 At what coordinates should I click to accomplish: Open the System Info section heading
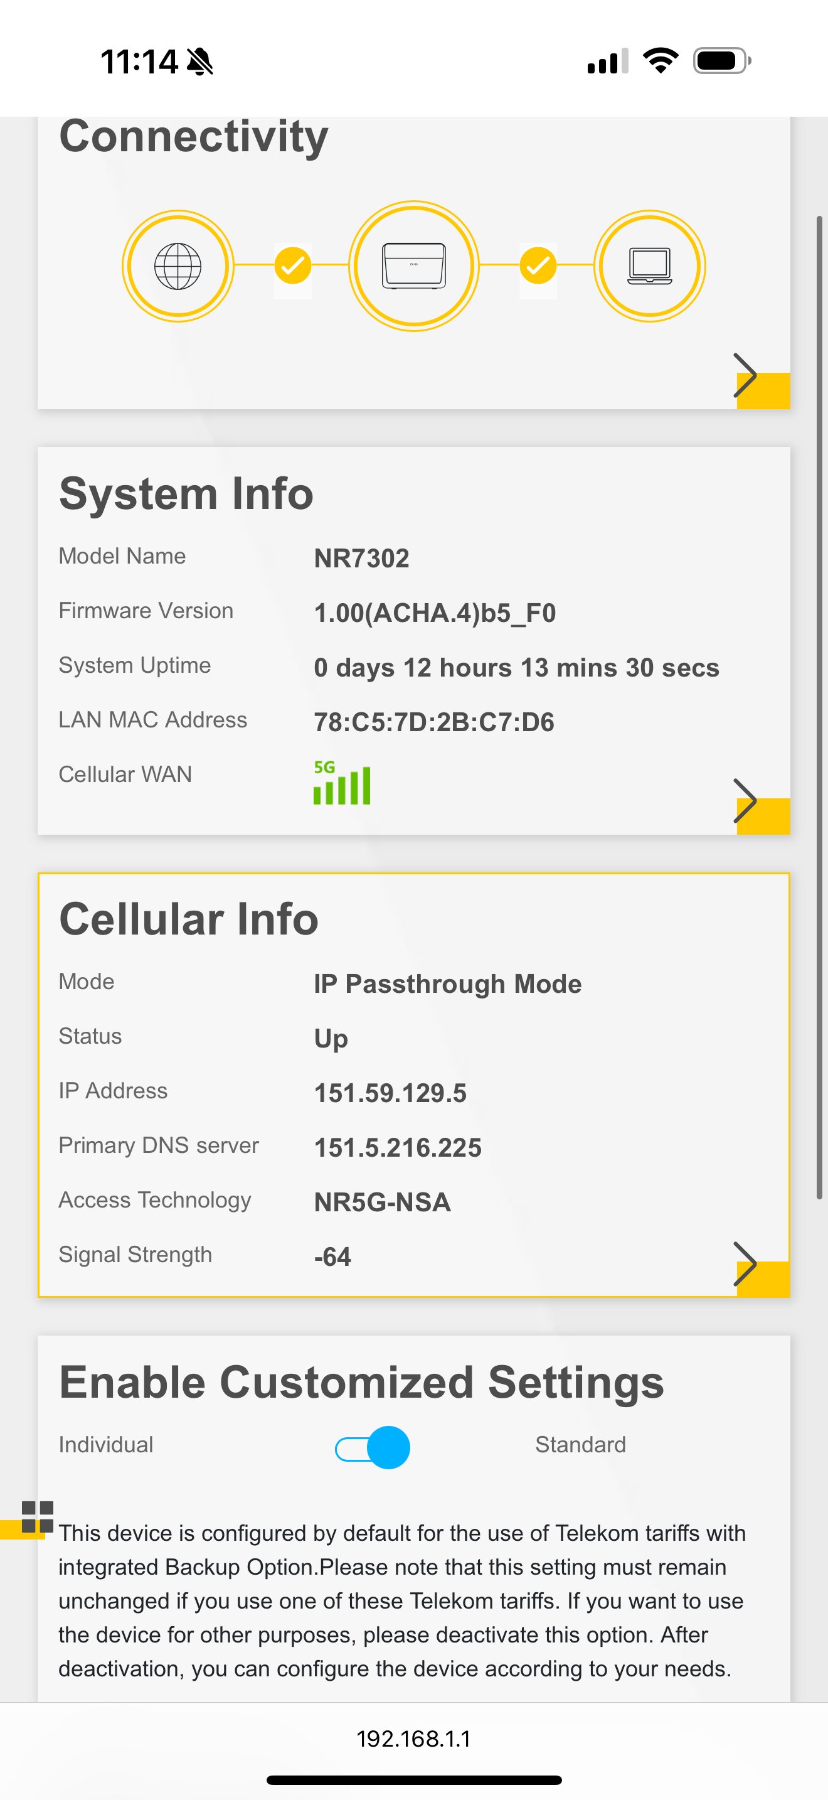pyautogui.click(x=186, y=494)
